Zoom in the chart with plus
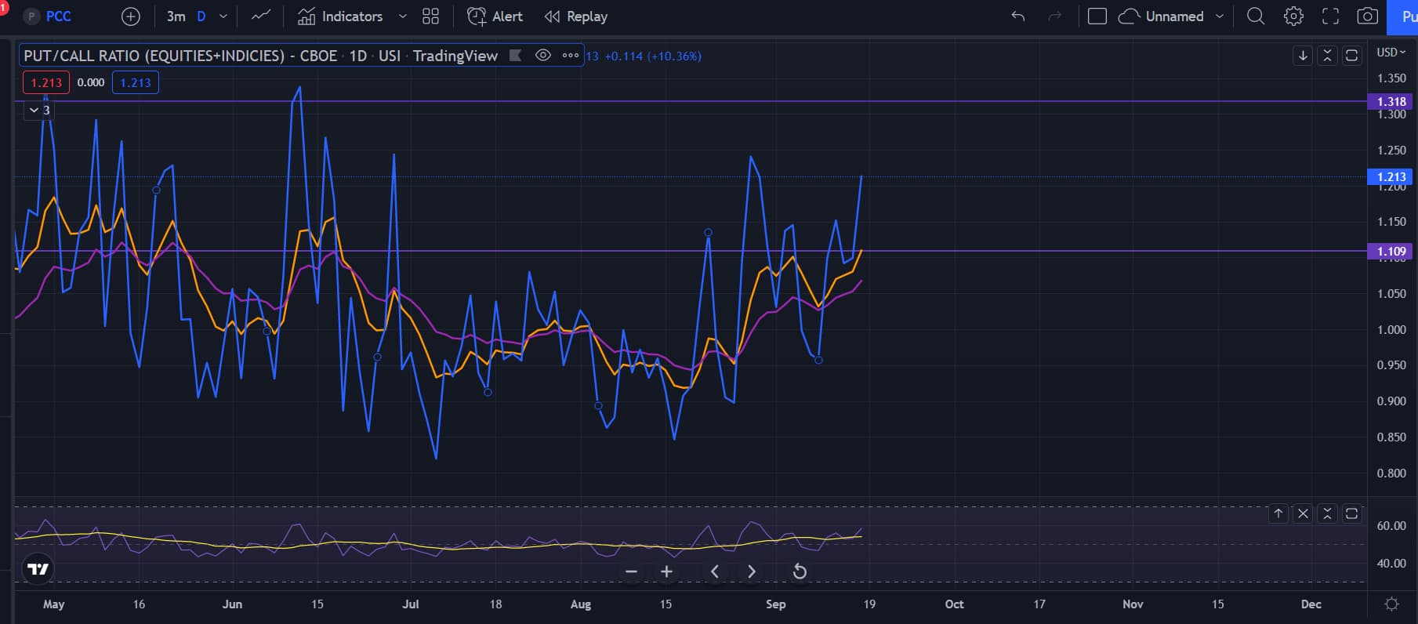Image resolution: width=1418 pixels, height=624 pixels. 666,571
